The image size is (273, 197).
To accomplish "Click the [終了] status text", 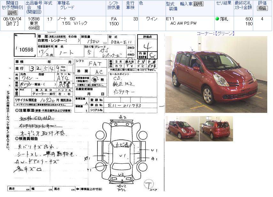I will 12,23.
